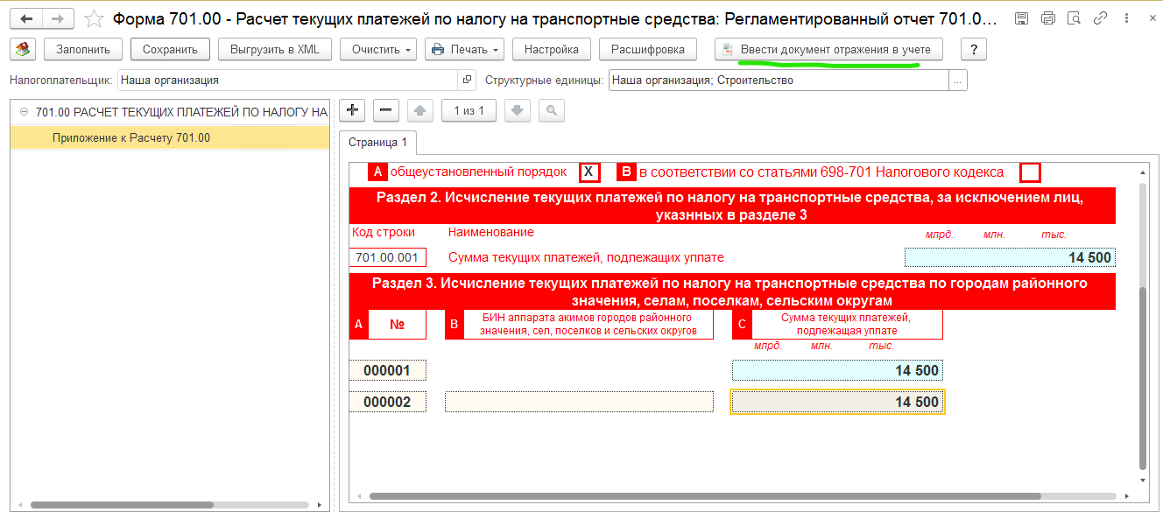Add form to favorites with star
The image size is (1163, 519).
93,18
